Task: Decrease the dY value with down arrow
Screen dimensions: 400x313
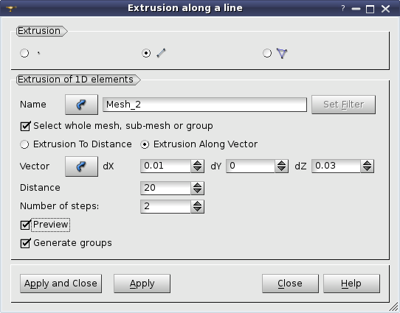Action: tap(282, 169)
